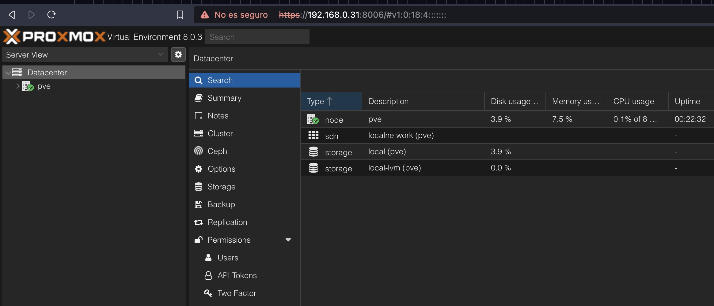The height and width of the screenshot is (306, 714).
Task: Open Ceph in Datacenter menu
Action: coord(244,151)
